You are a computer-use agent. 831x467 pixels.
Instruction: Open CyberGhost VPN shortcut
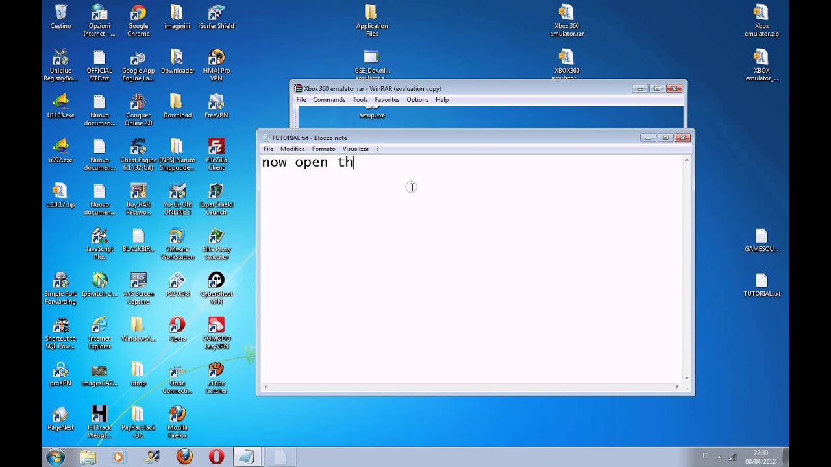(216, 289)
